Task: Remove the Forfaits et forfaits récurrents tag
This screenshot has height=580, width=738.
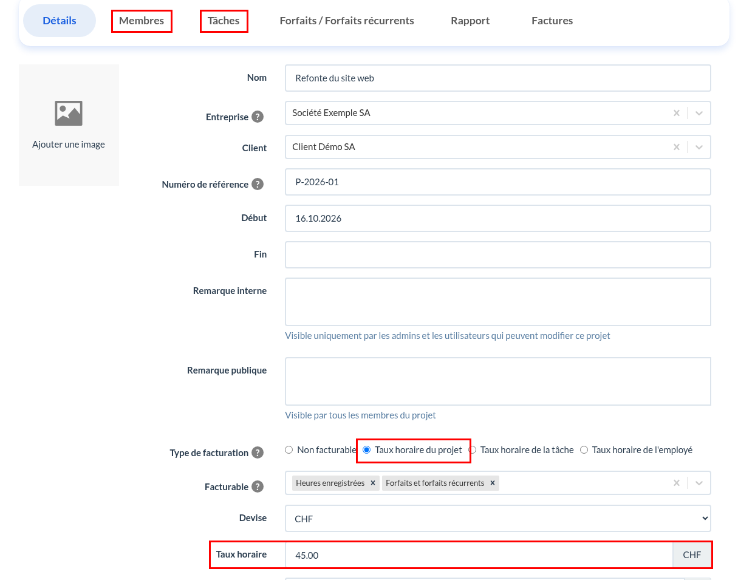Action: [x=493, y=483]
